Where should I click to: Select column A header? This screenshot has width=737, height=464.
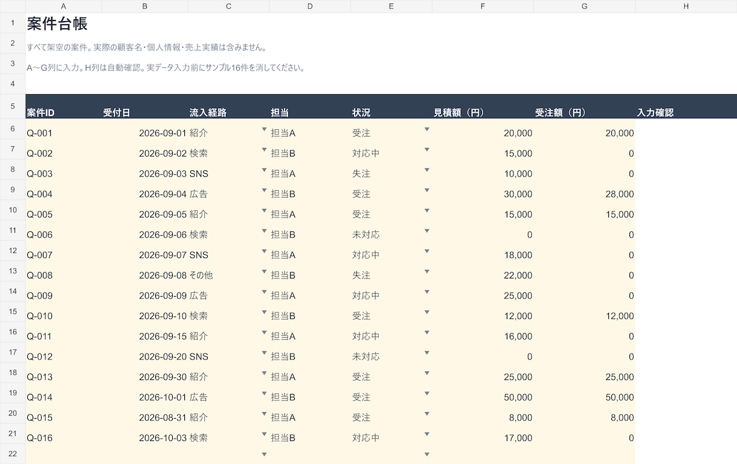point(63,6)
